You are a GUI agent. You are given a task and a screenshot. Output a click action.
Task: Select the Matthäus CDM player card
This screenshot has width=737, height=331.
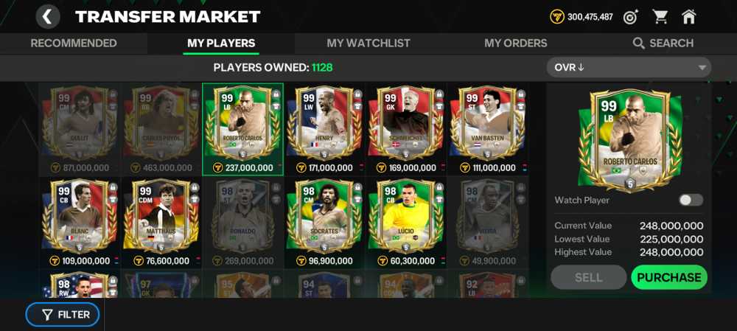161,223
